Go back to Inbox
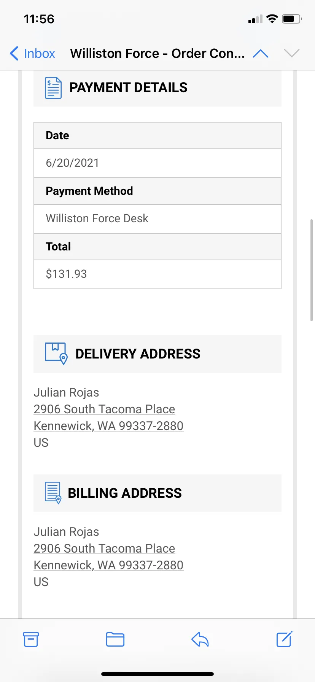315x682 pixels. pyautogui.click(x=32, y=53)
